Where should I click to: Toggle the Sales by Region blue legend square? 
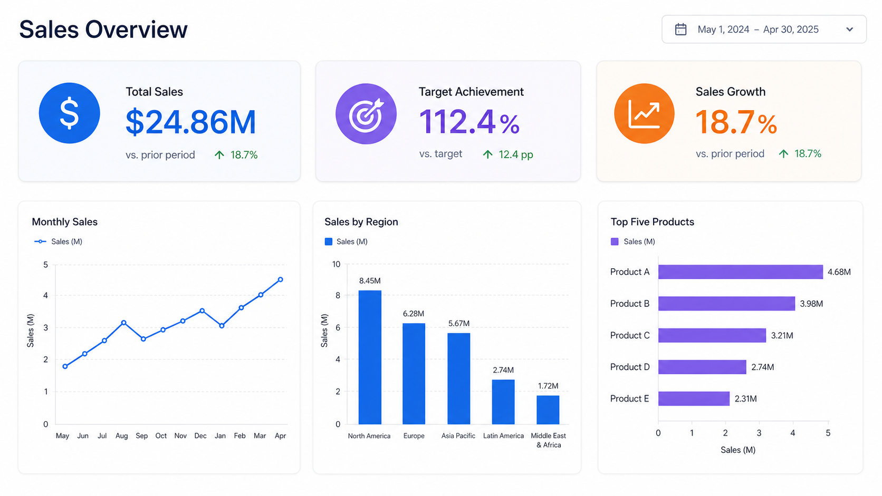click(x=329, y=241)
